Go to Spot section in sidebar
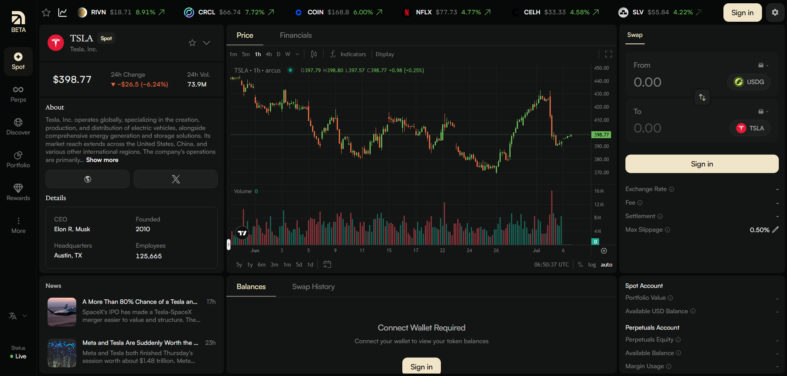This screenshot has height=376, width=787. [x=18, y=62]
